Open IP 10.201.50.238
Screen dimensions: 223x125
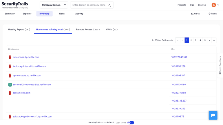pos(178,66)
